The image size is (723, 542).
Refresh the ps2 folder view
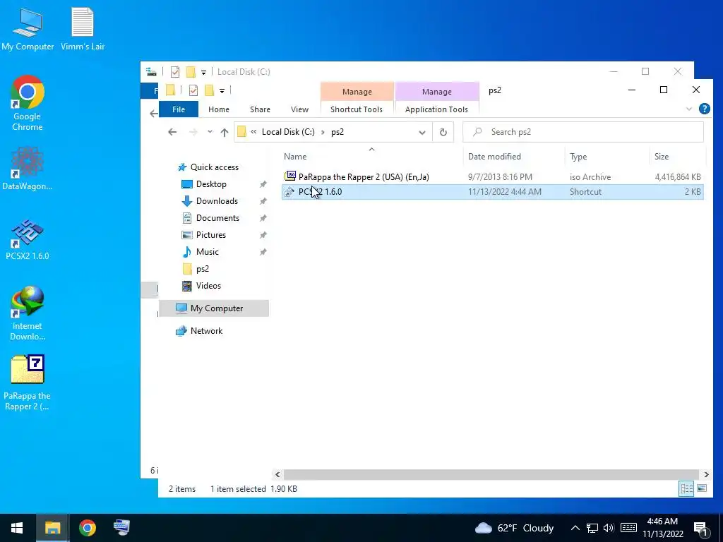(443, 132)
